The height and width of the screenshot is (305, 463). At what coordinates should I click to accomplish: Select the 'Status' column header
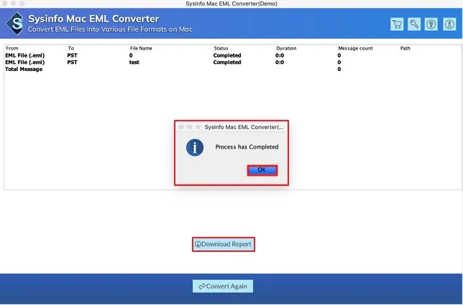[x=221, y=48]
